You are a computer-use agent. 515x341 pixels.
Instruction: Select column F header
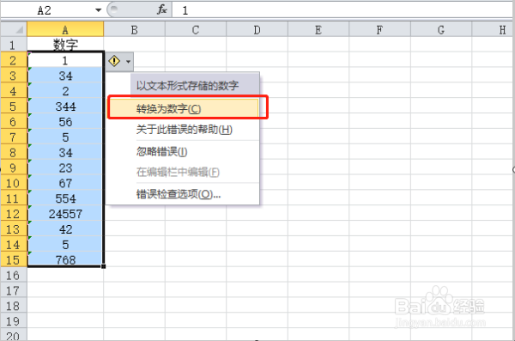click(379, 29)
